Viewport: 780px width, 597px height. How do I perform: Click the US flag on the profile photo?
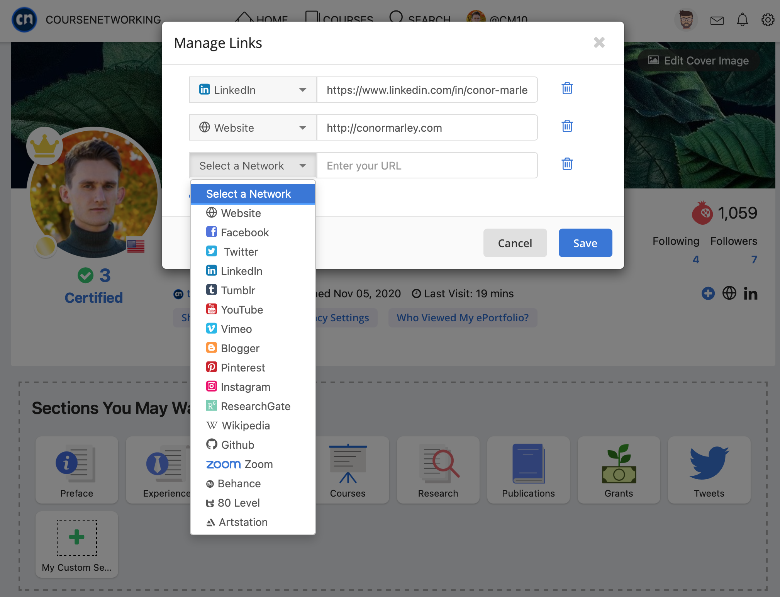136,246
